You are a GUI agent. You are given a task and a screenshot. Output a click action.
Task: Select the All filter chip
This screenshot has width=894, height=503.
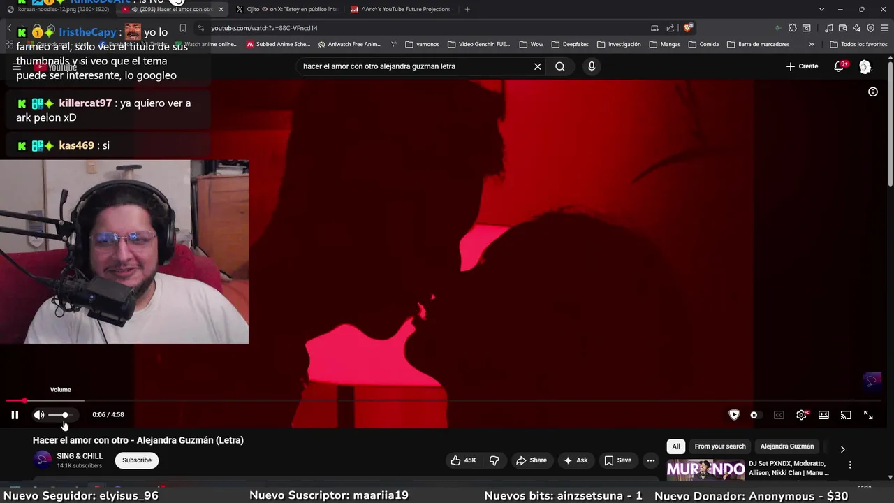tap(676, 446)
